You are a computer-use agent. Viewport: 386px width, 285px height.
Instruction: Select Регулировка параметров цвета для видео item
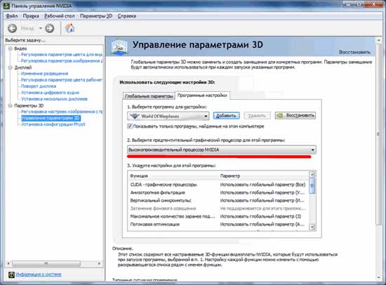tap(62, 55)
